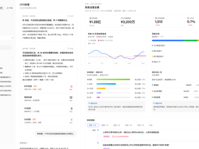199x149 pixels.
Task: Click the green 未到期 aging bar
Action: (113, 79)
